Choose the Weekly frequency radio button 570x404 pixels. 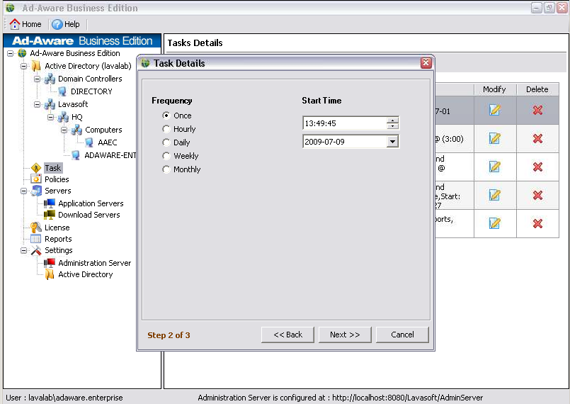(x=166, y=156)
